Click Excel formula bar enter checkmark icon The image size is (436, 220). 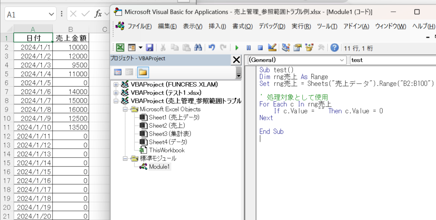click(86, 14)
